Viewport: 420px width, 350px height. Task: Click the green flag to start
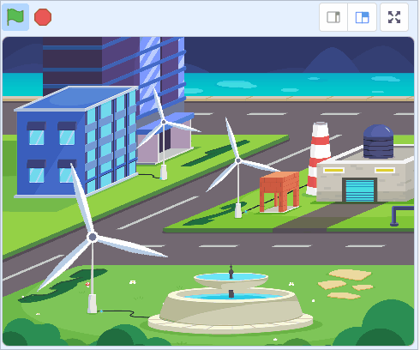click(15, 17)
